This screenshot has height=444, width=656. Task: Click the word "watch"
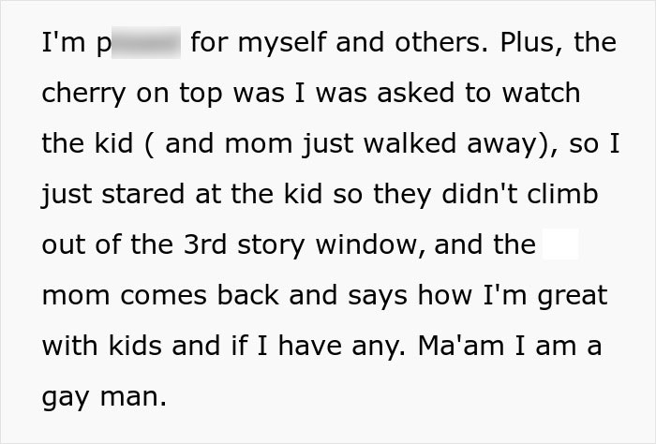point(544,94)
